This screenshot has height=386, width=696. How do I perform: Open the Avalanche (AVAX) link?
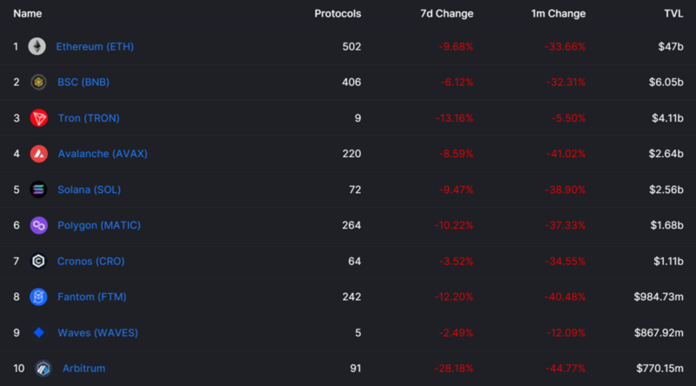103,154
